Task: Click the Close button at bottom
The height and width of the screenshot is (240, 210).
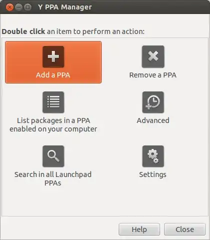Action: [185, 229]
